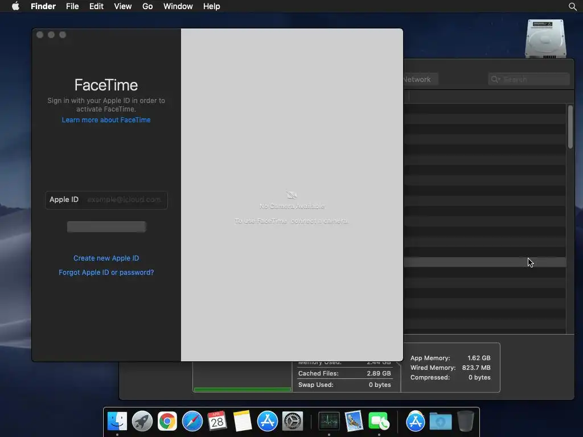The width and height of the screenshot is (583, 437).
Task: Switch to Network tab in Activity Monitor
Action: point(420,80)
